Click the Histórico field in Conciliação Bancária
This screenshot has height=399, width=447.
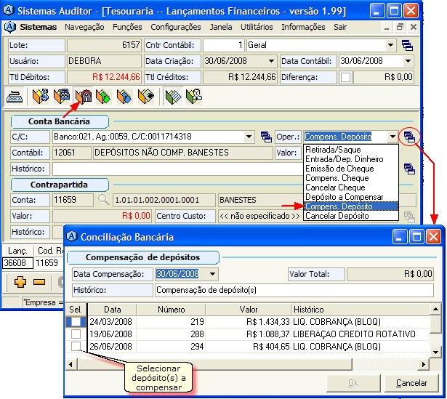(x=294, y=290)
